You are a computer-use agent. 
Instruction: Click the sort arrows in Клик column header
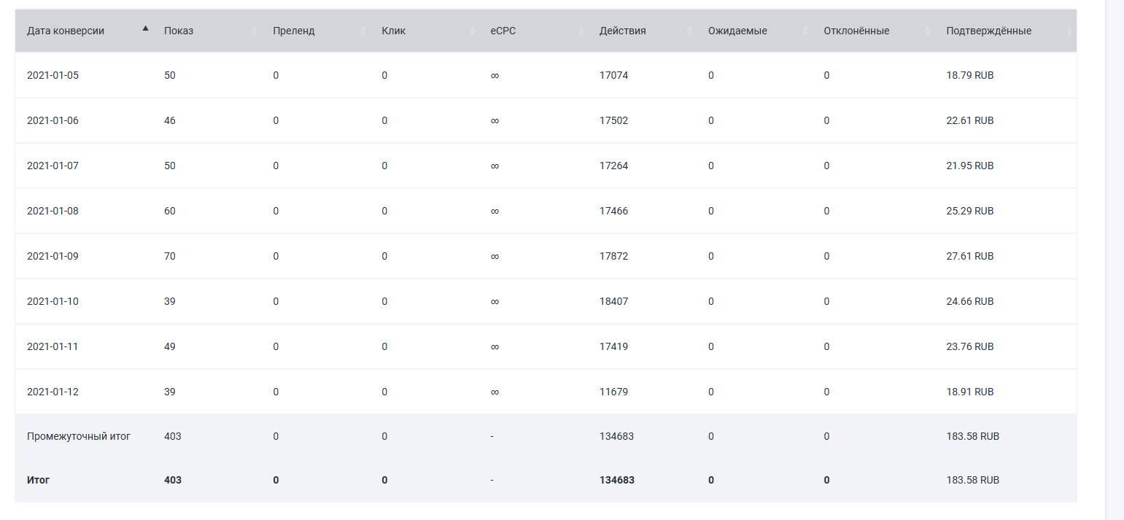(x=471, y=31)
